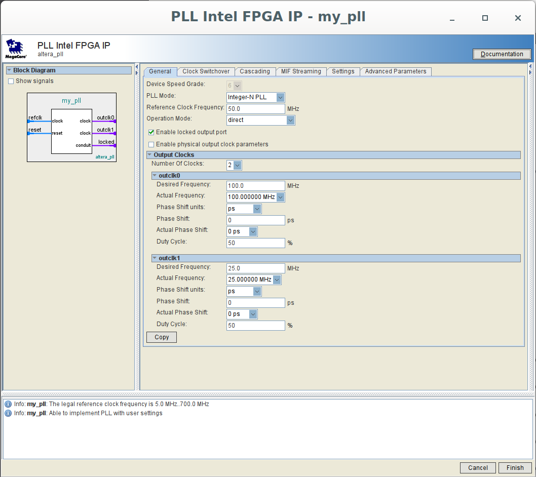This screenshot has width=536, height=477.
Task: Click the outclk1 Desired Frequency field
Action: (x=255, y=268)
